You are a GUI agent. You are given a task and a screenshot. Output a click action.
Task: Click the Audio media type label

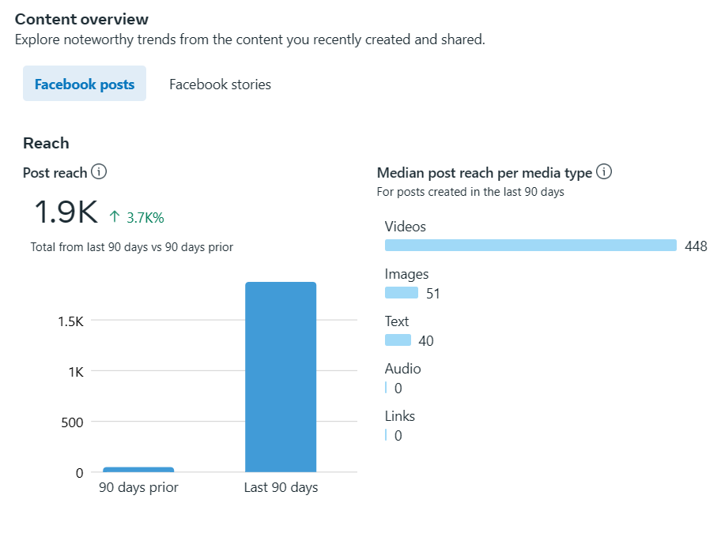(x=402, y=369)
